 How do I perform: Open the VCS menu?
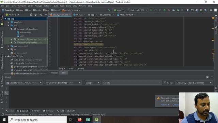(75, 6)
